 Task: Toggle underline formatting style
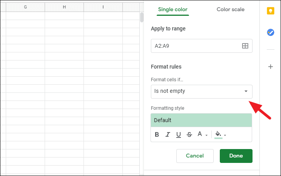click(x=179, y=134)
